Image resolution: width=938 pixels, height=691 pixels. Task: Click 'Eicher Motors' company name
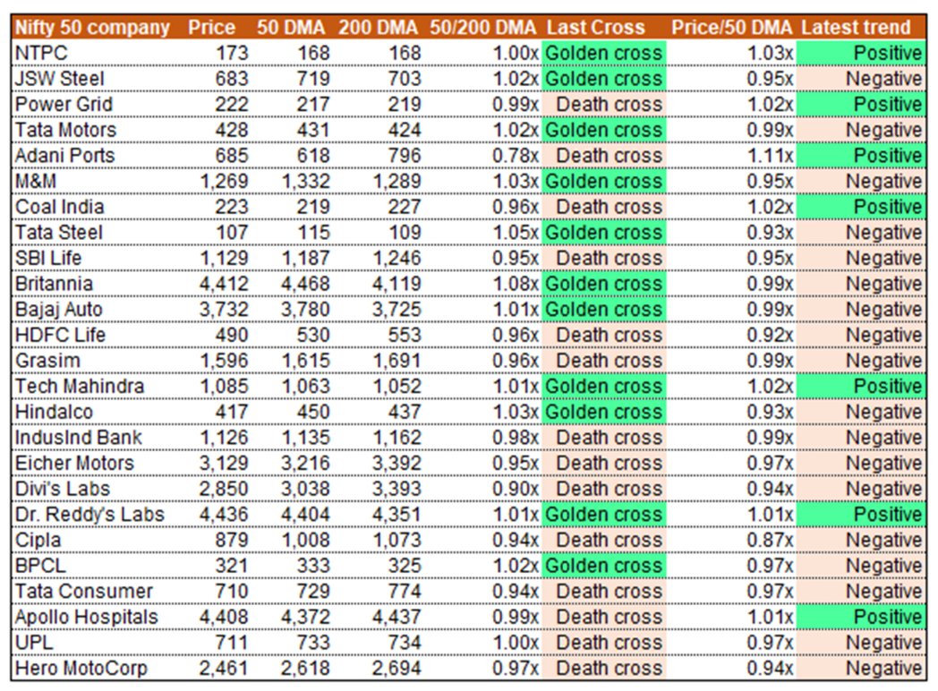(74, 464)
